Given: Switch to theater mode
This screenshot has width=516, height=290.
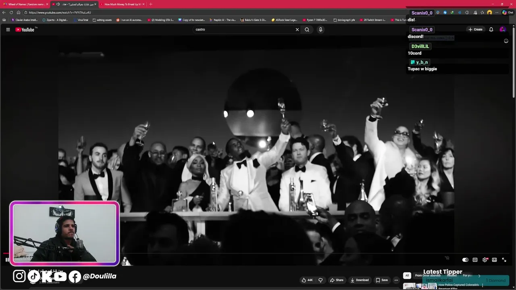Looking at the screenshot, I should click(x=494, y=260).
